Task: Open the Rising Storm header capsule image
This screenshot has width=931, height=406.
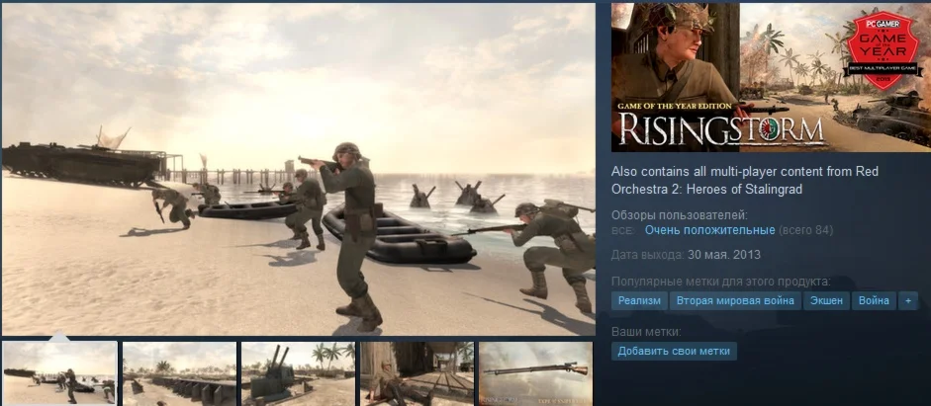Action: tap(772, 78)
